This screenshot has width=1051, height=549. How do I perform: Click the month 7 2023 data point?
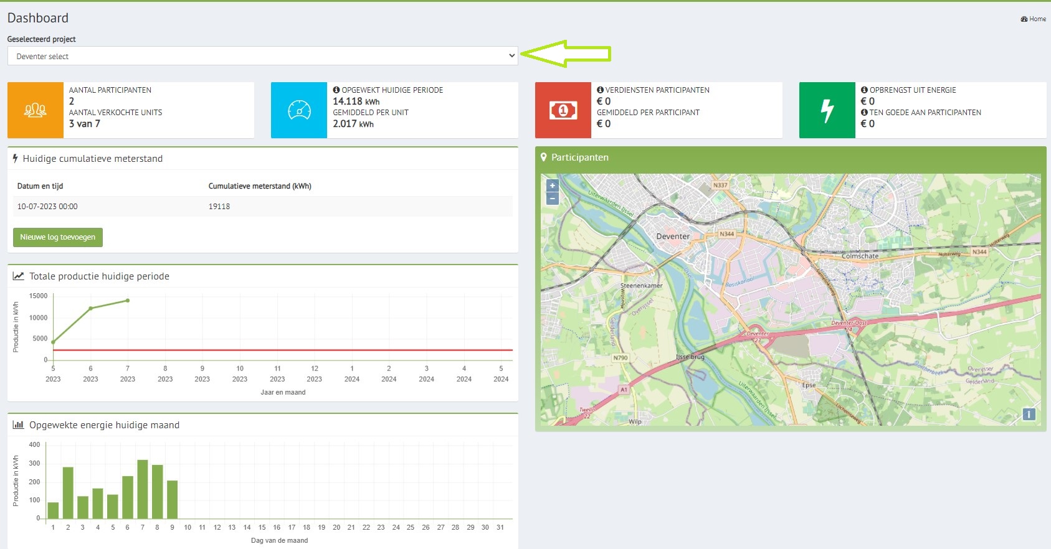coord(128,301)
